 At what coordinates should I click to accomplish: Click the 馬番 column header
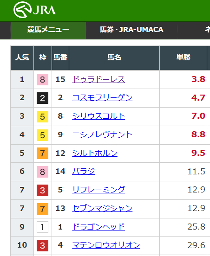click(60, 58)
